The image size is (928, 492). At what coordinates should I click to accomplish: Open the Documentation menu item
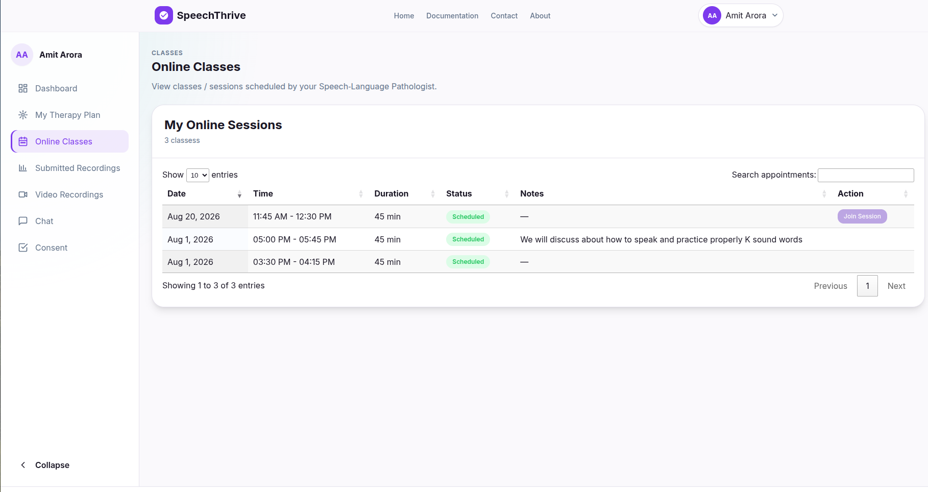tap(452, 16)
